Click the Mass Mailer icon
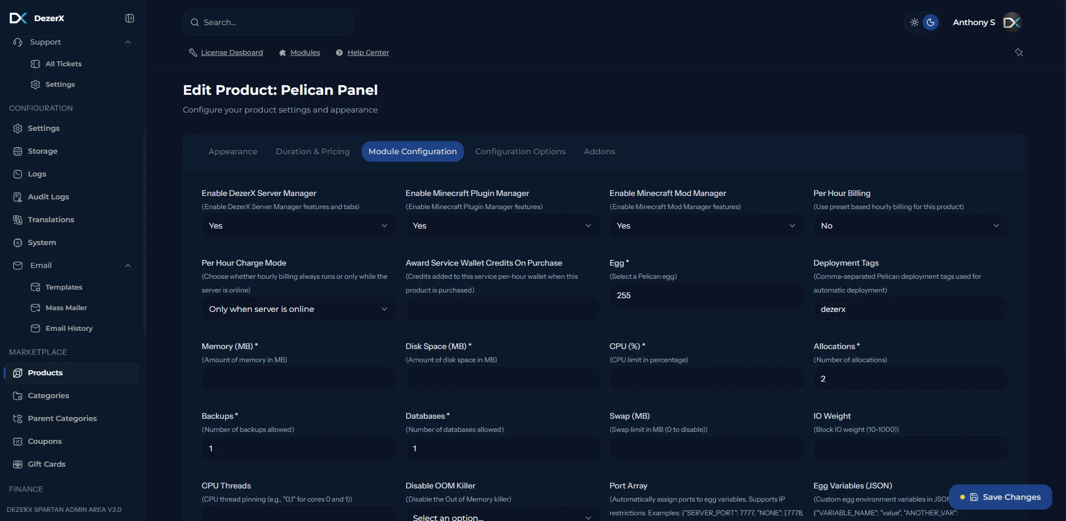Viewport: 1066px width, 521px height. pos(35,308)
